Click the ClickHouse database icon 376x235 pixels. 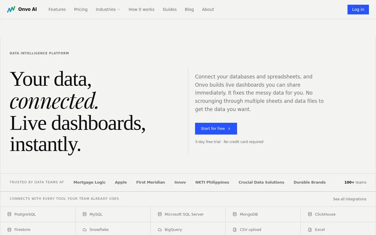(310, 214)
